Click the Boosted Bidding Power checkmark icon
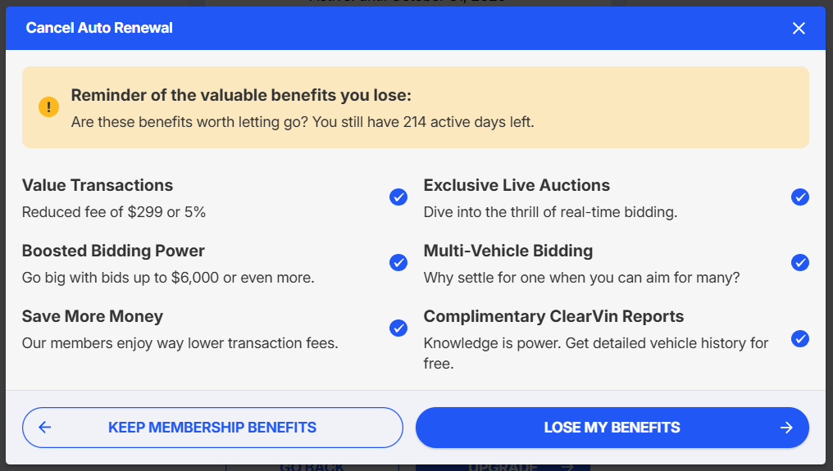Image resolution: width=833 pixels, height=471 pixels. pos(398,263)
